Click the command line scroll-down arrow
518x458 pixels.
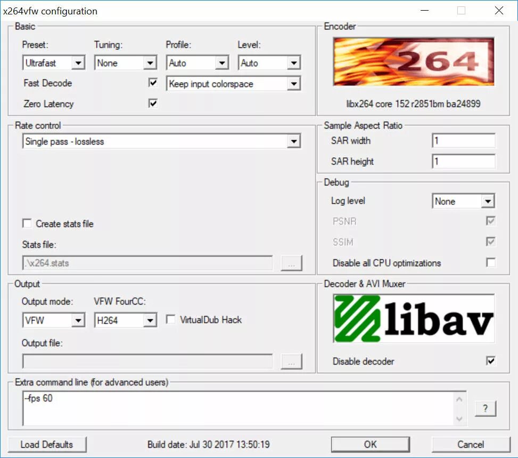tap(459, 419)
